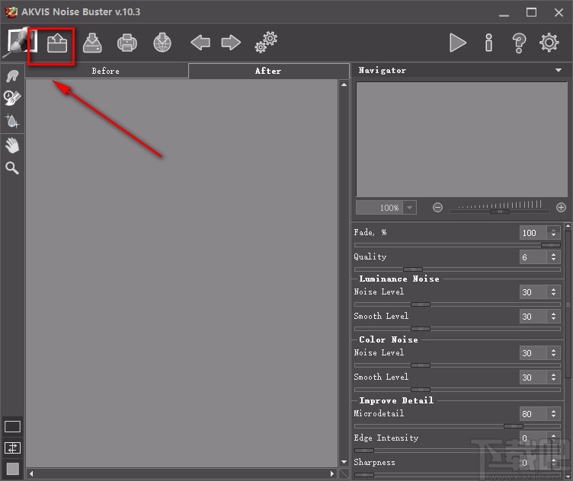573x481 pixels.
Task: Swap before and after view icon
Action: [12, 448]
